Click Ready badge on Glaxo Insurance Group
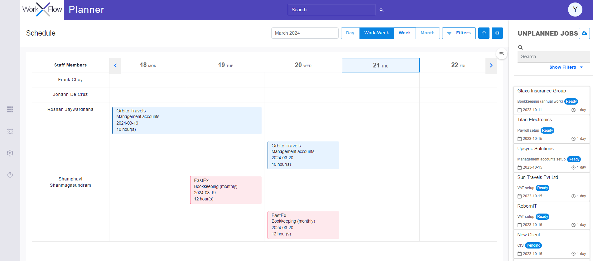 (571, 101)
